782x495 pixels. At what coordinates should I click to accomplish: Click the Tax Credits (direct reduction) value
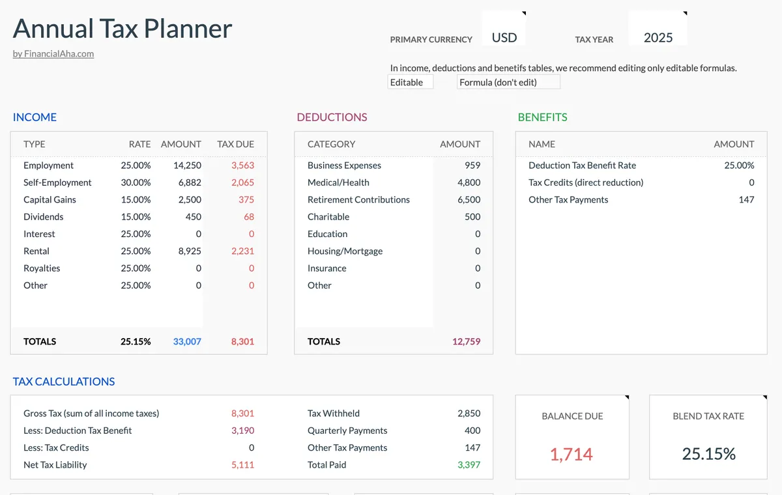point(751,182)
